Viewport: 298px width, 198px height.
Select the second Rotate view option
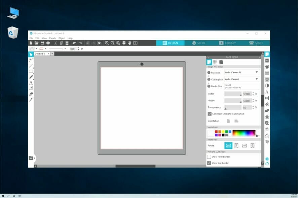(236, 146)
